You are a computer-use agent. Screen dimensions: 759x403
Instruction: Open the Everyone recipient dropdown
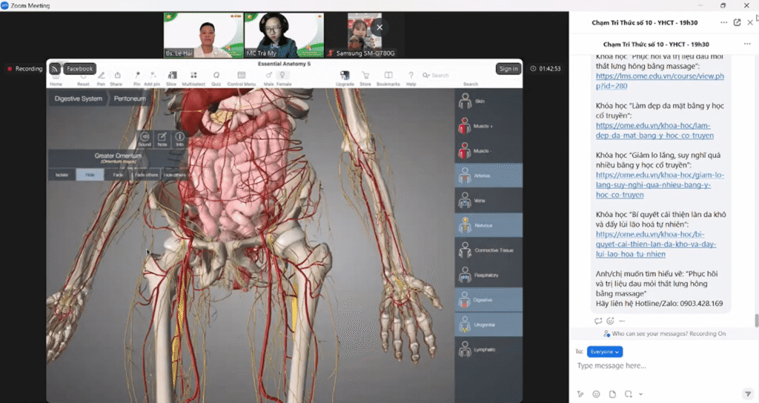(x=604, y=352)
